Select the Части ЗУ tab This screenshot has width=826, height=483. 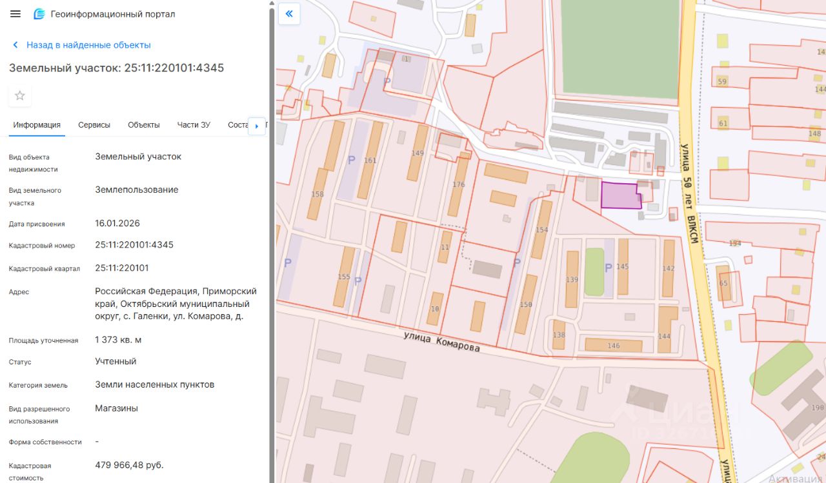pos(194,125)
